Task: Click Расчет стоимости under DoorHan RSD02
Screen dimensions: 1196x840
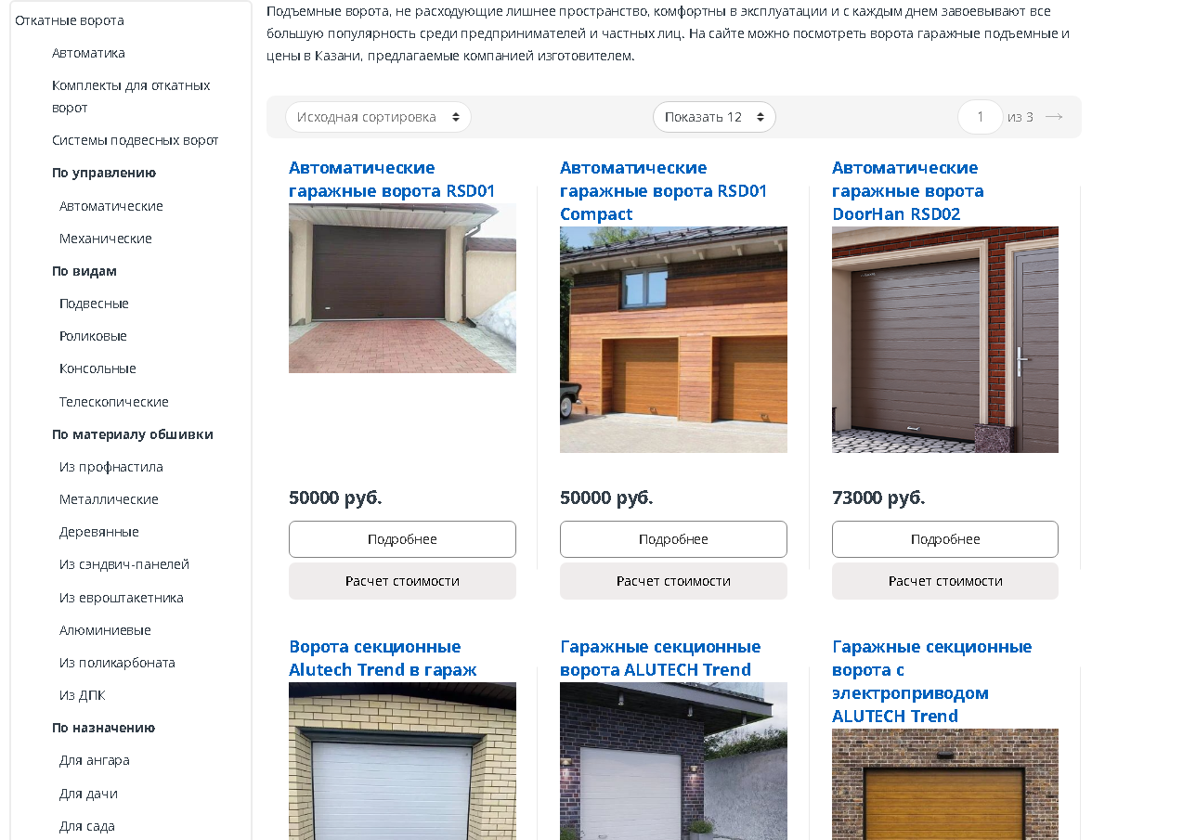Action: coord(945,581)
